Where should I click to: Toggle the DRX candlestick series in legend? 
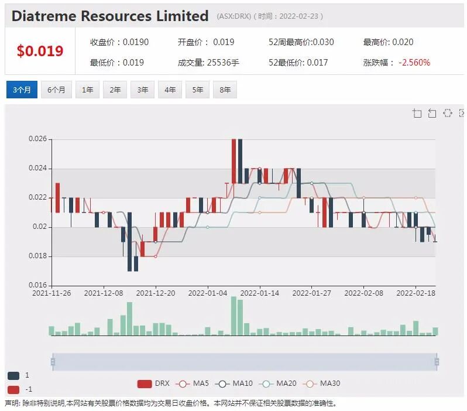pyautogui.click(x=153, y=383)
